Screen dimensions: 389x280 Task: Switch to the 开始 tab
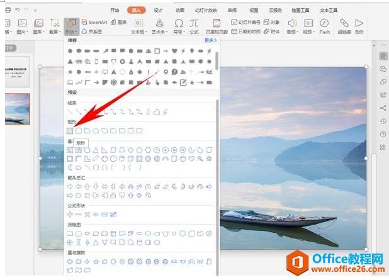tap(115, 10)
